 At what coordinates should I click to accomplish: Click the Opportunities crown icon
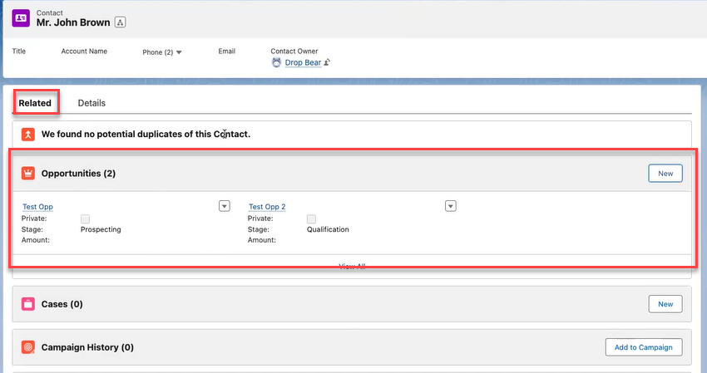(28, 174)
